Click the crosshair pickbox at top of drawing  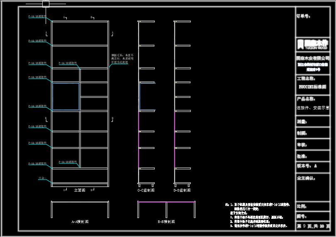[46, 4]
